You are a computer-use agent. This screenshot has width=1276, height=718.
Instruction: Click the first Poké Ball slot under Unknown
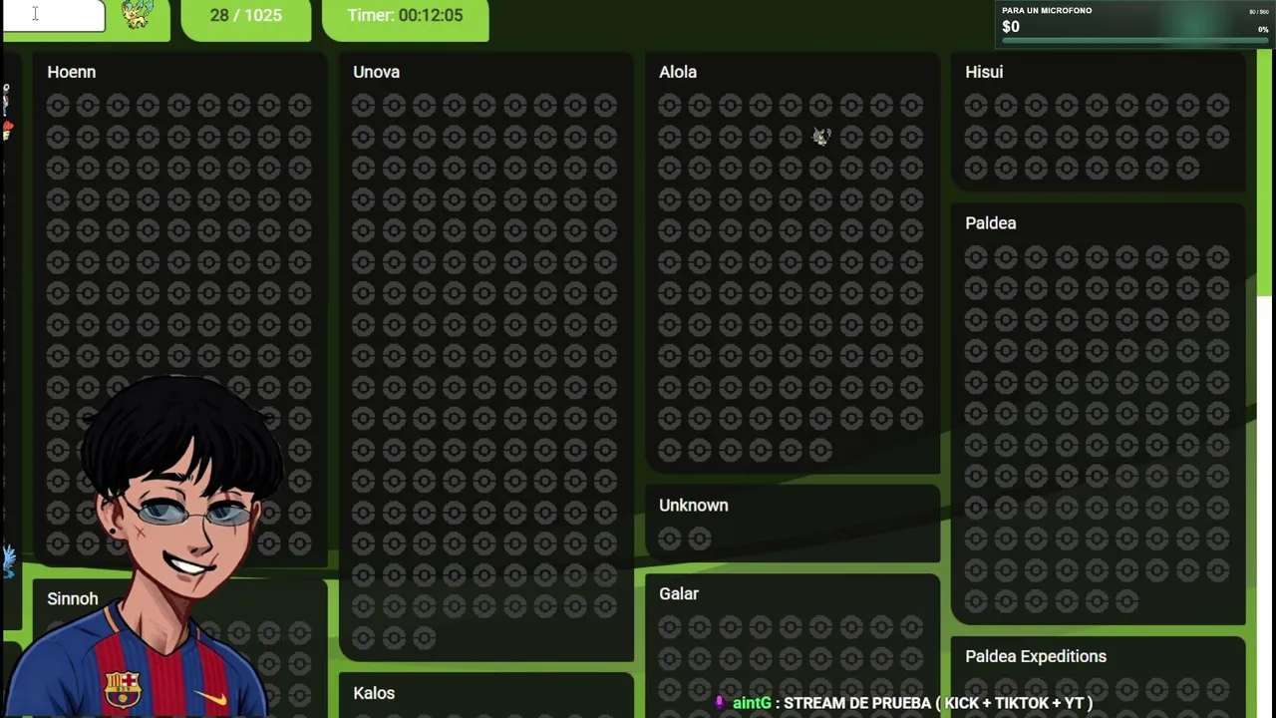click(669, 539)
